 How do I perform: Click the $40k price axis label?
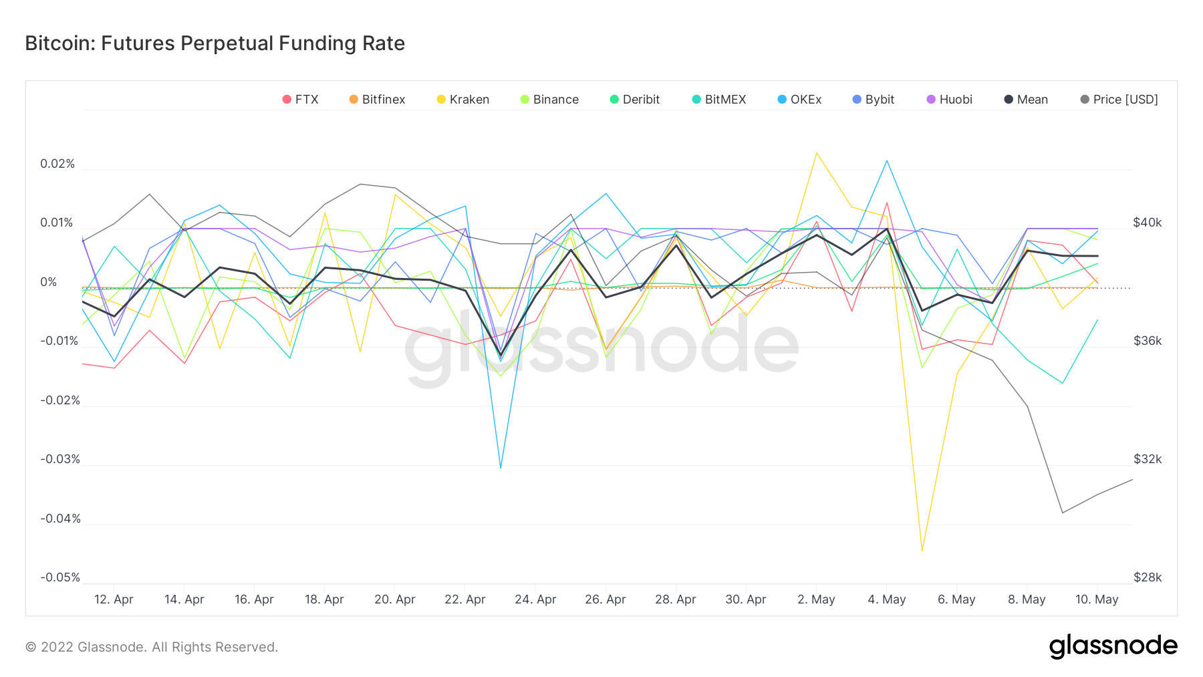1147,223
